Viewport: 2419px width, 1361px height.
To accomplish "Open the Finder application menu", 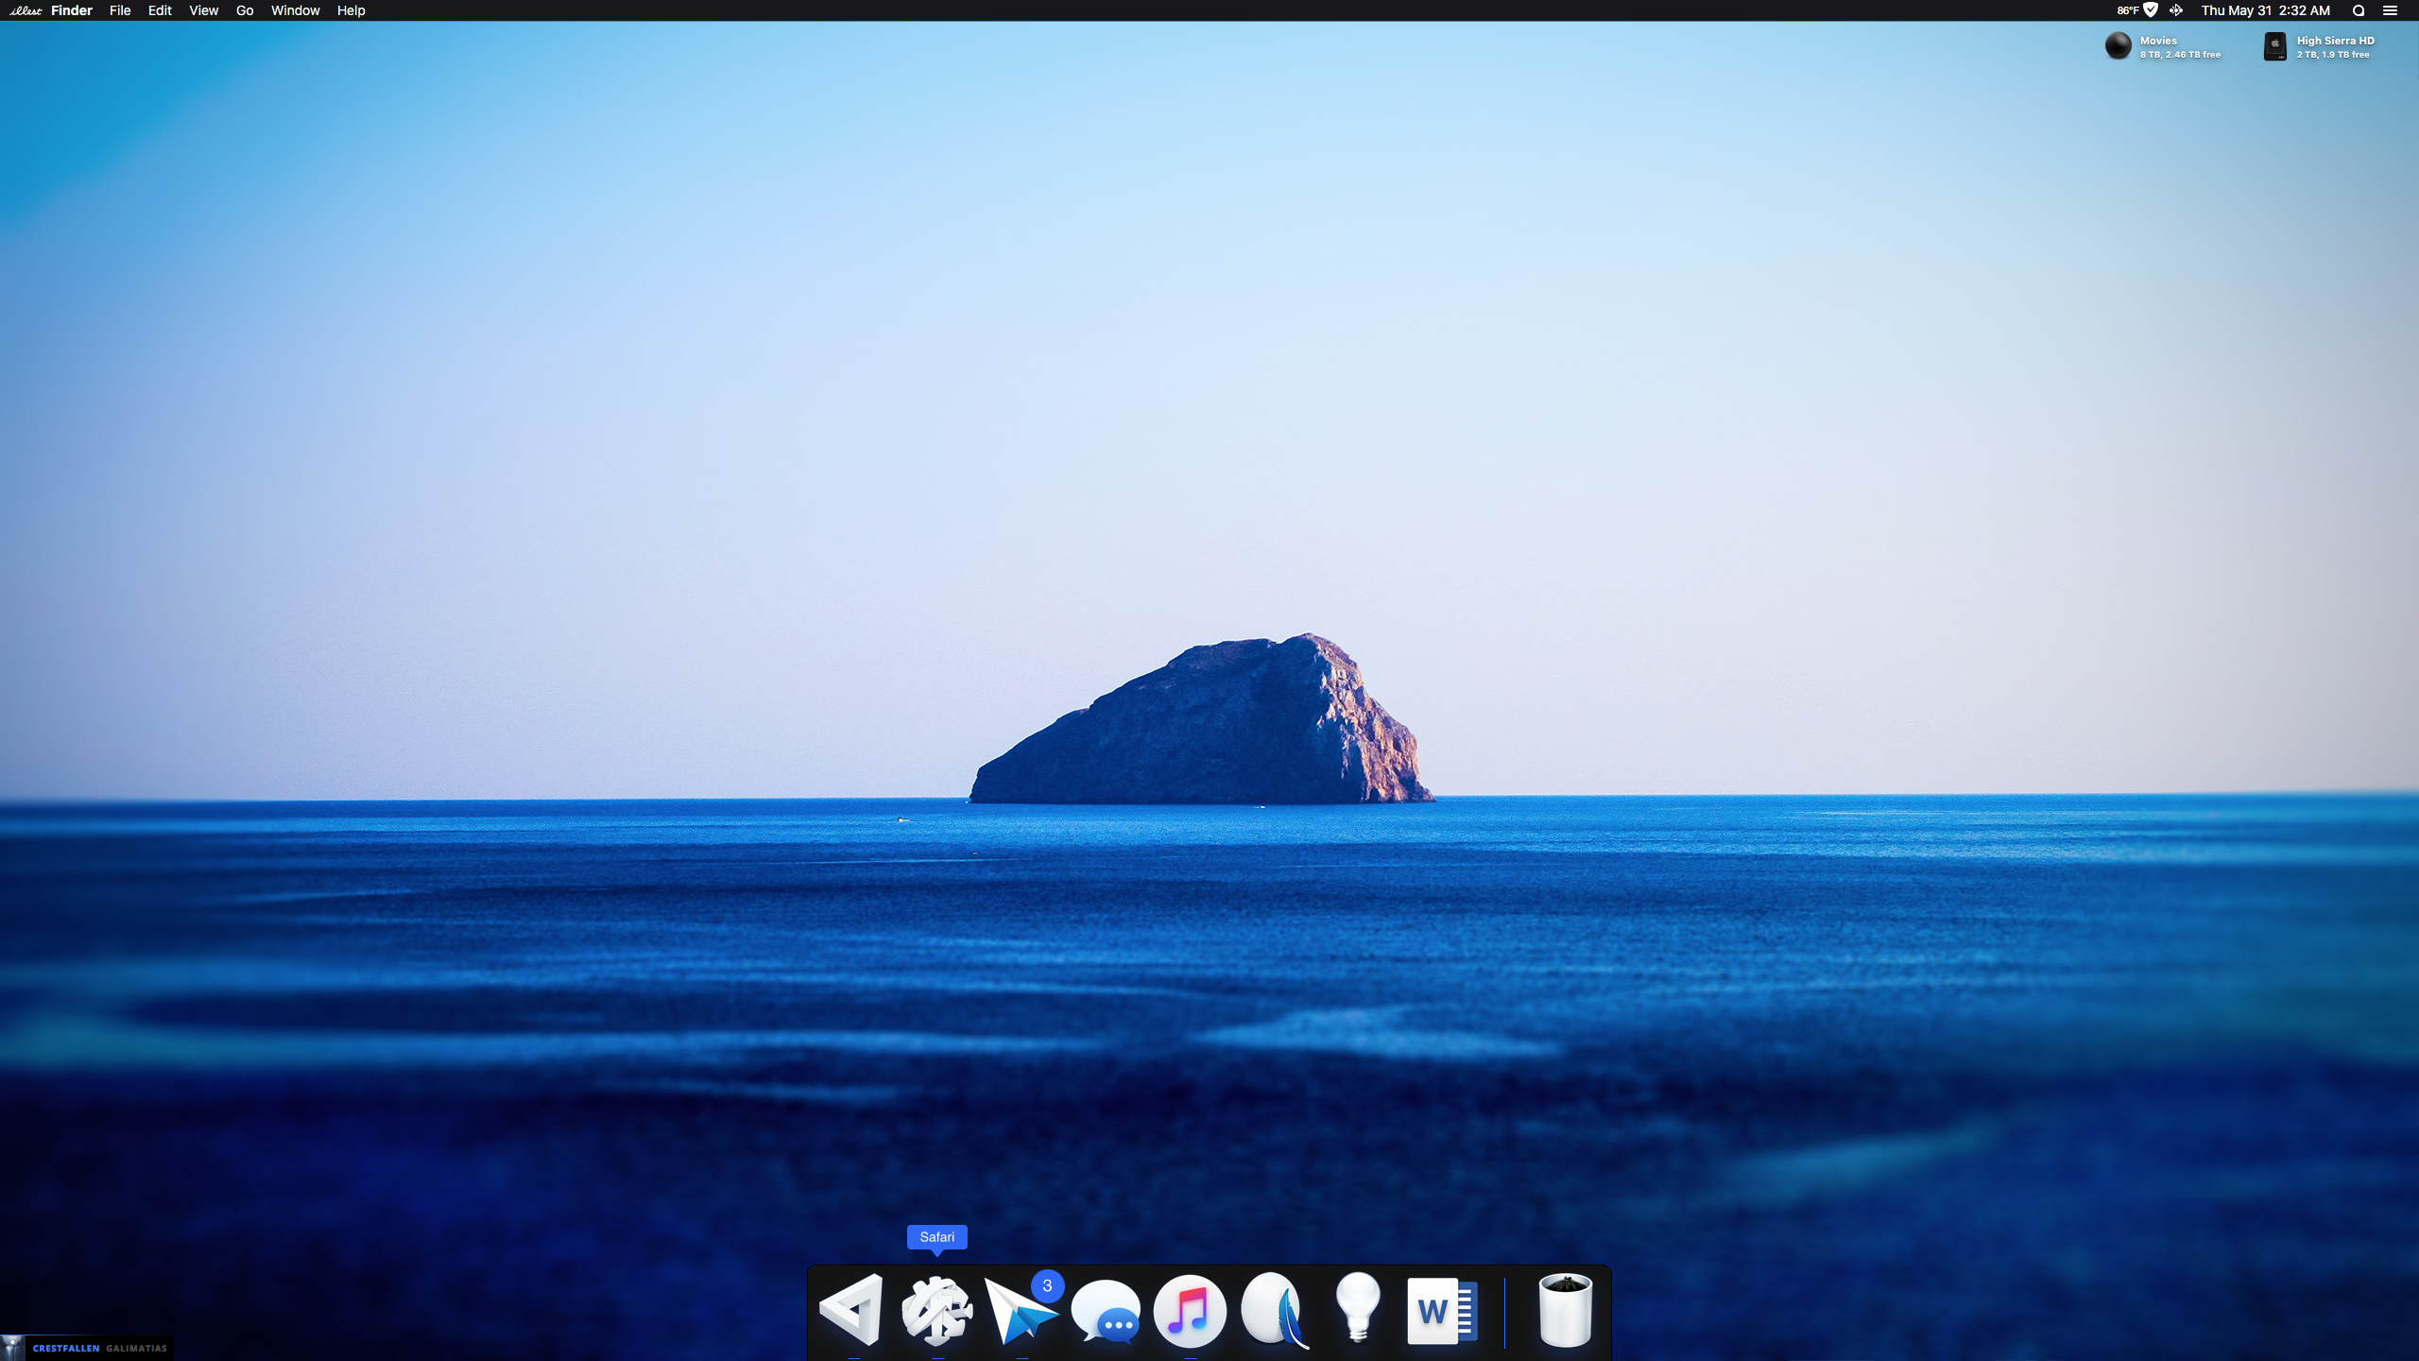I will point(72,10).
